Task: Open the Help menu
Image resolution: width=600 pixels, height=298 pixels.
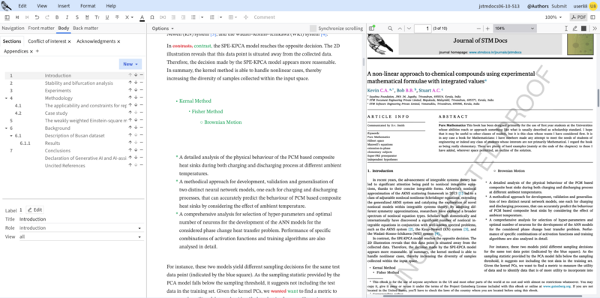Action: [x=111, y=6]
